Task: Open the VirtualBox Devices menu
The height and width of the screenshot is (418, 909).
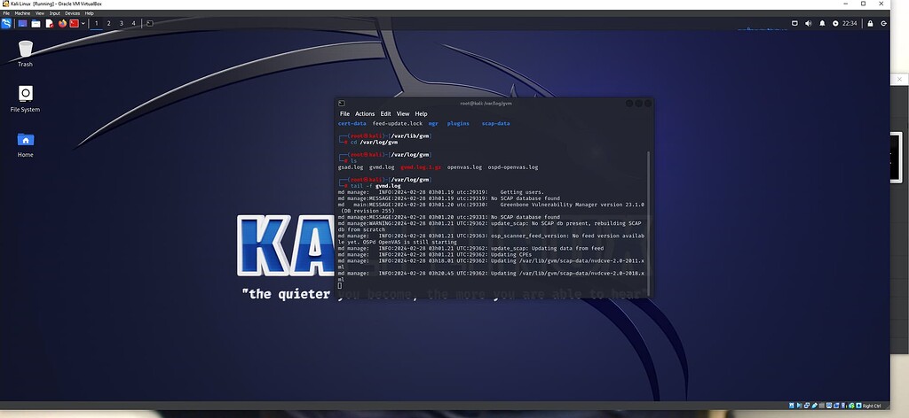Action: click(x=72, y=13)
